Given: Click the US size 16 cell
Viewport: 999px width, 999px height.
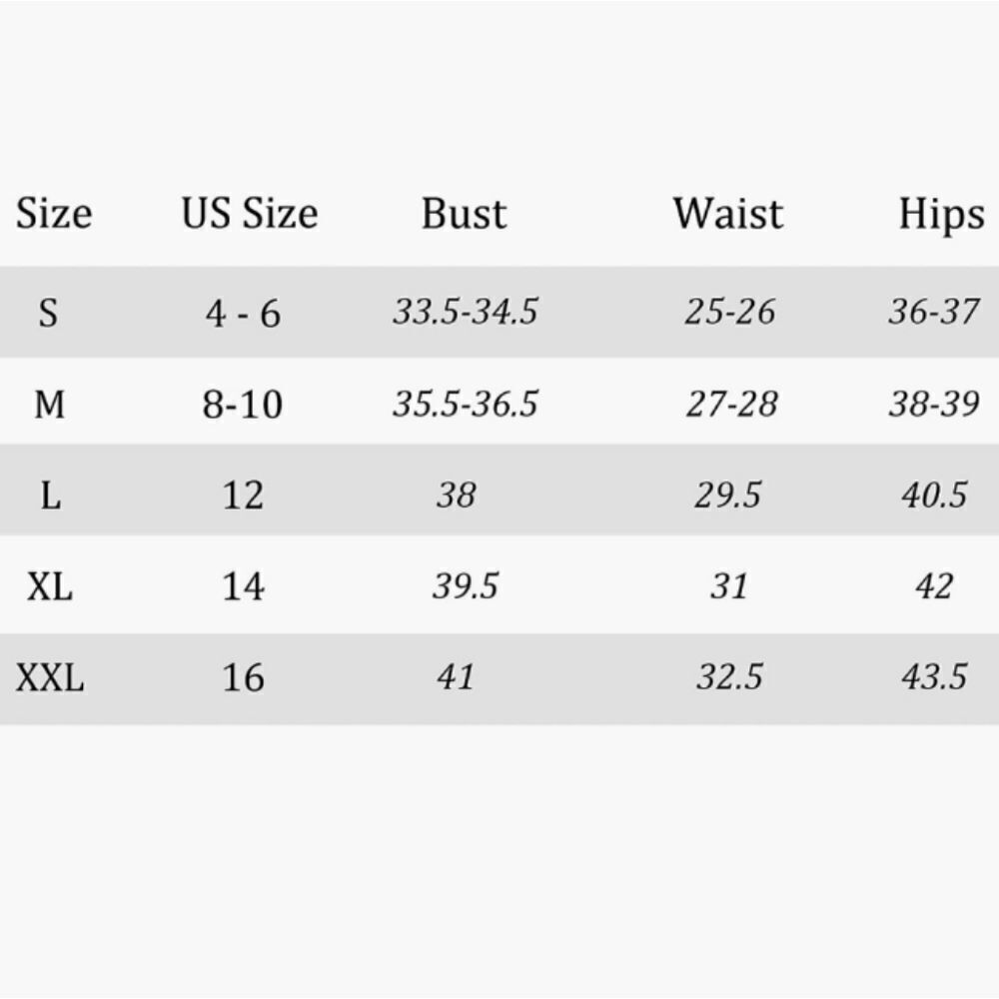Looking at the screenshot, I should coord(243,678).
